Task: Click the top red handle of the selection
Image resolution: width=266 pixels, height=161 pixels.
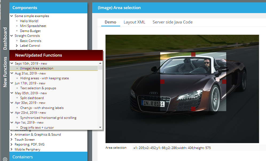Action: [x=193, y=54]
